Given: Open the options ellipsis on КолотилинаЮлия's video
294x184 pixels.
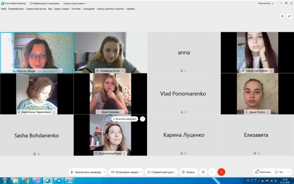Looking at the screenshot, I should point(142,119).
